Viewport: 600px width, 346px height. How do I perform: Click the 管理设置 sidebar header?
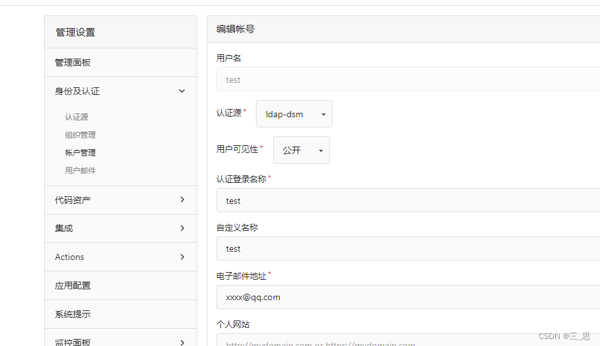(x=75, y=32)
